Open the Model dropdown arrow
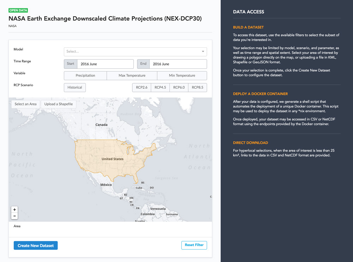The image size is (353, 262). point(203,52)
